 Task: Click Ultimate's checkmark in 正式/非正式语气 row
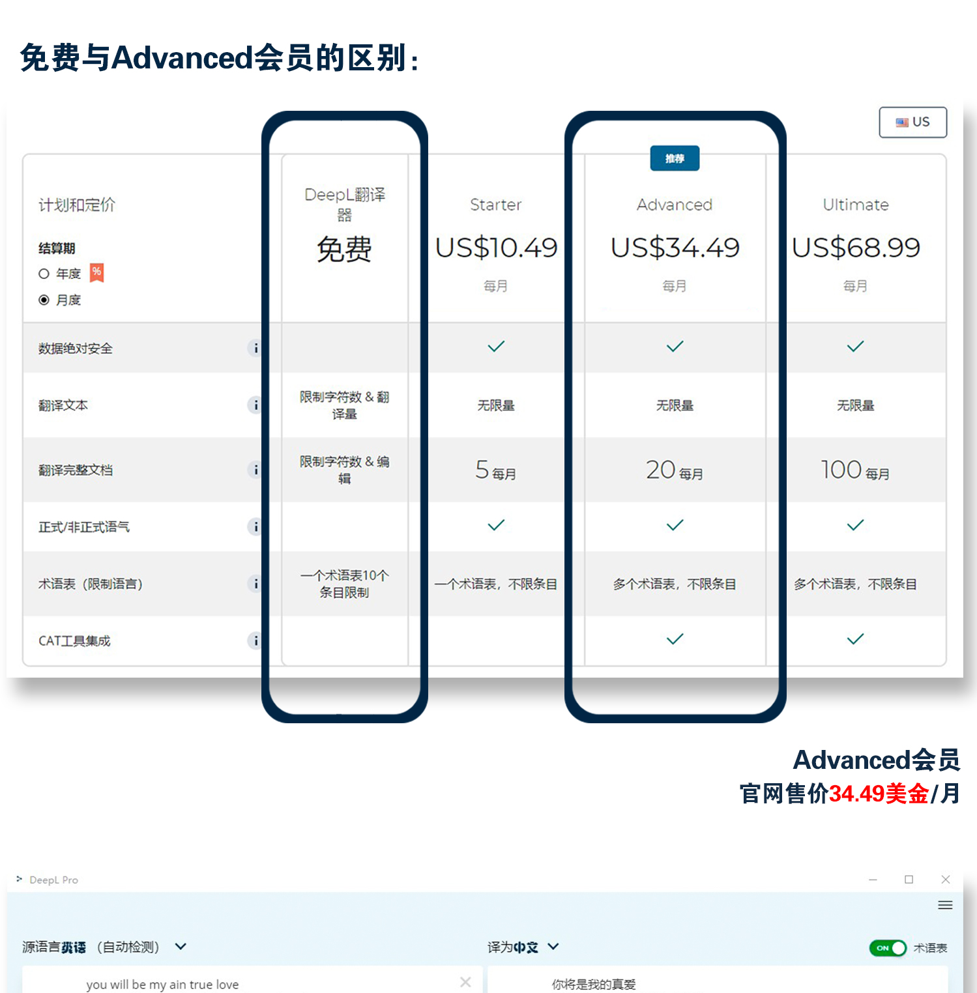pyautogui.click(x=855, y=525)
